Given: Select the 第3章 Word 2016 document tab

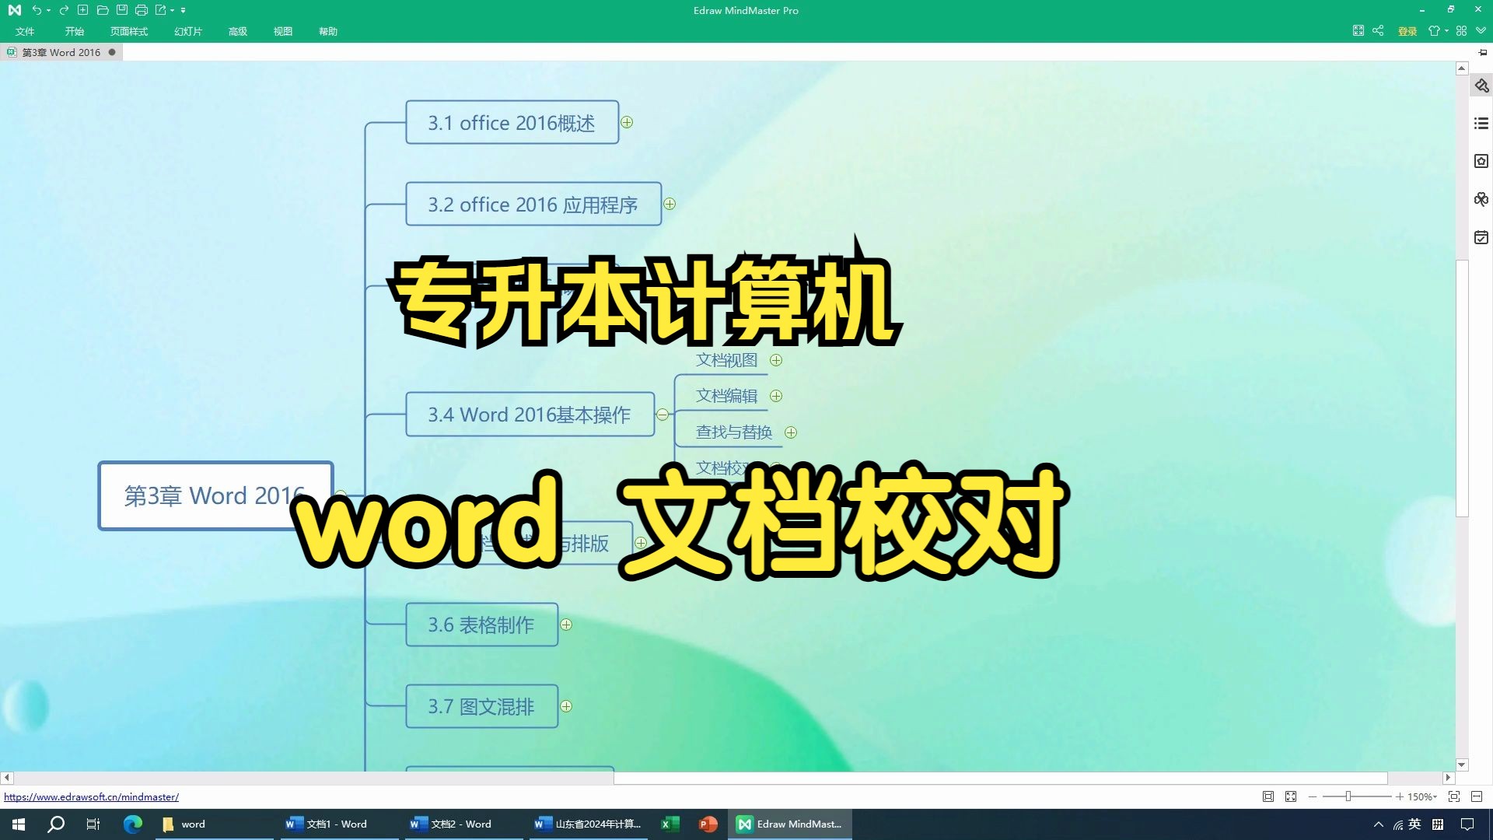Looking at the screenshot, I should click(x=61, y=52).
